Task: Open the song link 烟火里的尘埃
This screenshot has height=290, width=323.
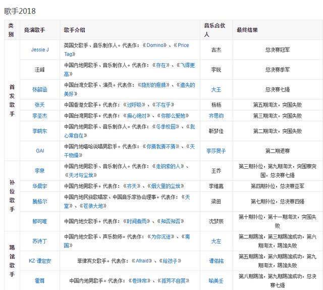Action: [x=166, y=186]
